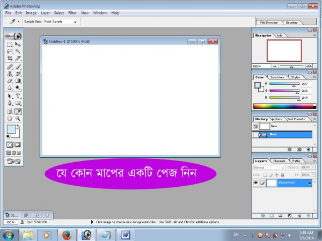Screen dimensions: 322x241
Task: Click the color spectrum ramp in Color panel
Action: (284, 106)
